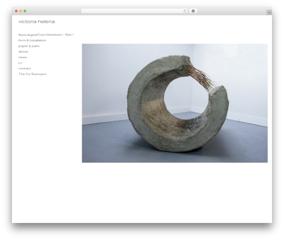Image resolution: width=284 pixels, height=240 pixels.
Task: Open a new tab with plus button
Action: coord(269,12)
